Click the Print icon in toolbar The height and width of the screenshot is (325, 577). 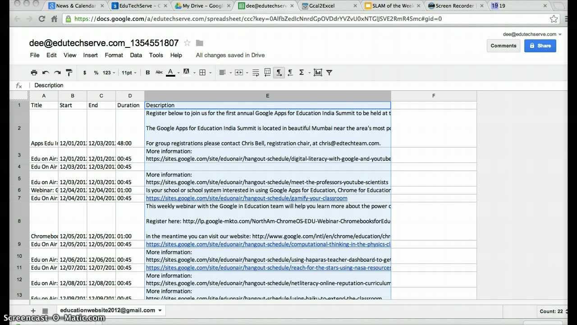coord(34,73)
